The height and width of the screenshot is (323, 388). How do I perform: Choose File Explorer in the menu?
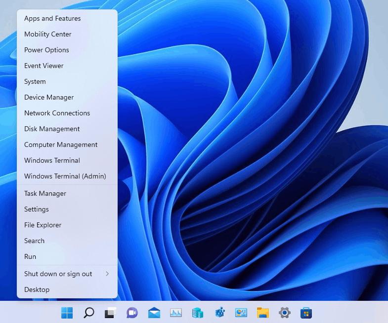pyautogui.click(x=67, y=225)
